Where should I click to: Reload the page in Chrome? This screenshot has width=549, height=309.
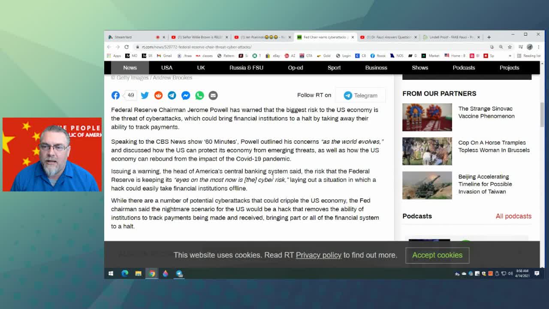point(127,47)
